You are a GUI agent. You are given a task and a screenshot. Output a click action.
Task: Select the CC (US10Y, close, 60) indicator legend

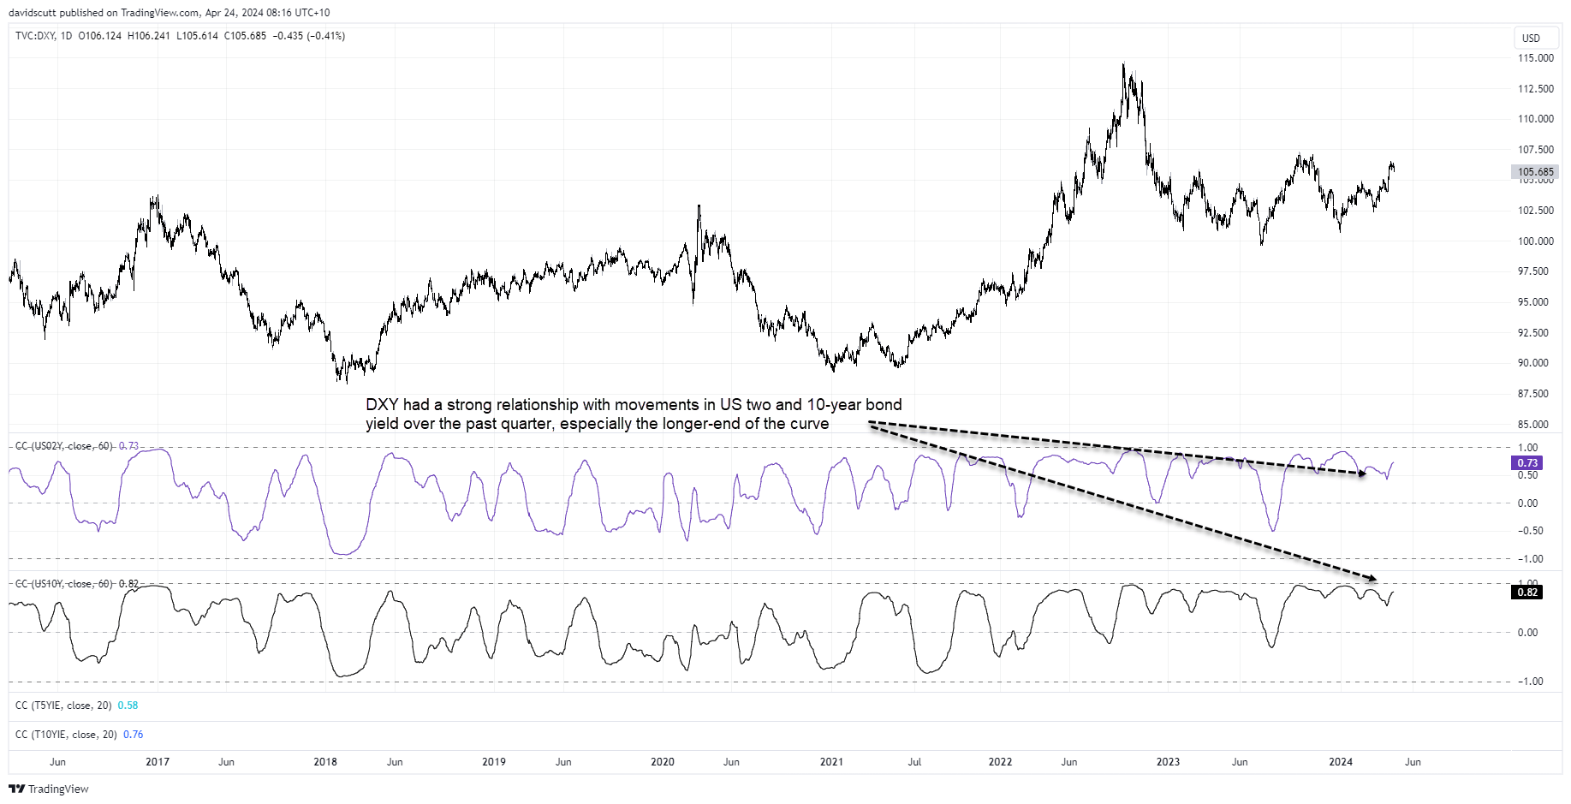point(64,584)
